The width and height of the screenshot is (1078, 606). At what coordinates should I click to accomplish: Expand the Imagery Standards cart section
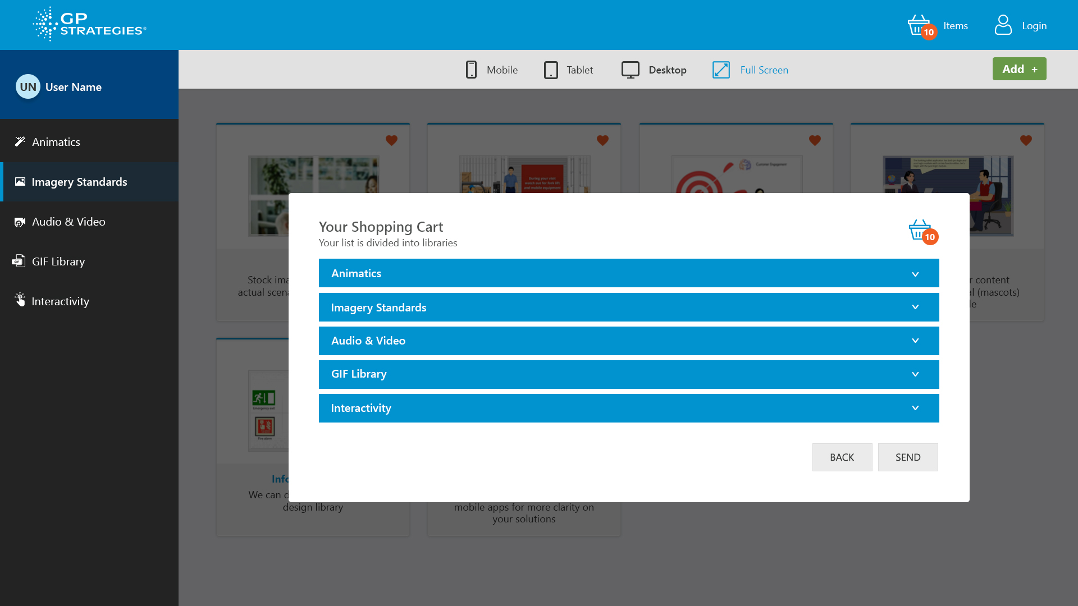(629, 307)
